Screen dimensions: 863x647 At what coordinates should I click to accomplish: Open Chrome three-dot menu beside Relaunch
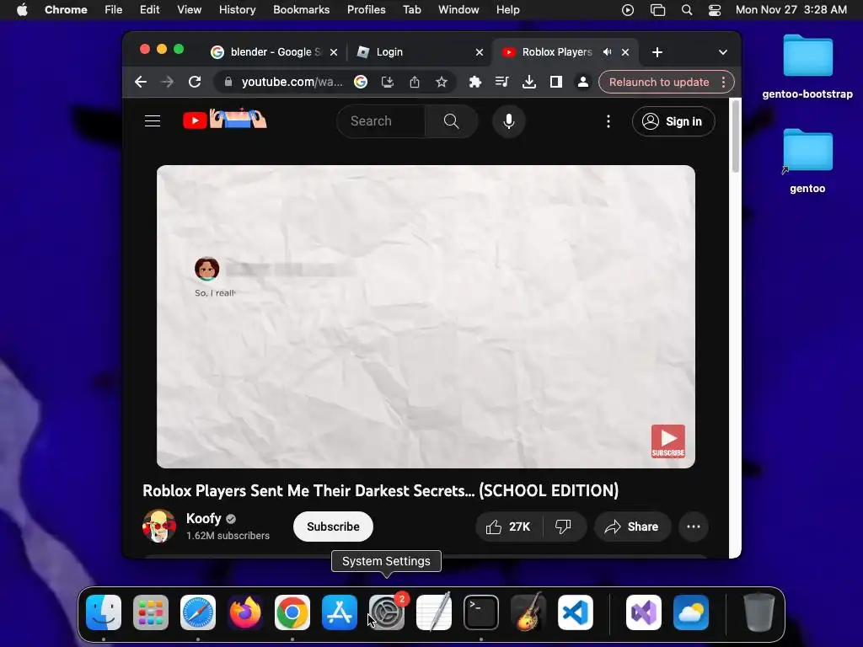click(723, 82)
